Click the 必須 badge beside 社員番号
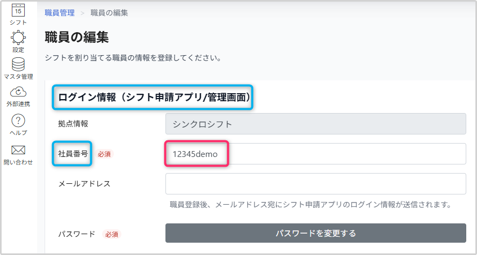 tap(104, 154)
